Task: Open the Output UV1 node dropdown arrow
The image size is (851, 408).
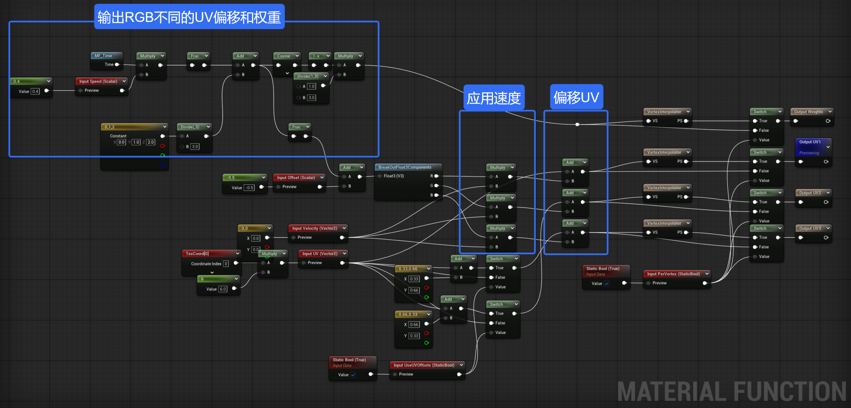Action: pyautogui.click(x=828, y=147)
